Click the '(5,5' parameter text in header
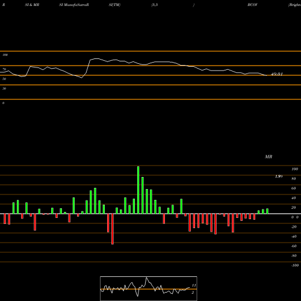Screen dimensions: 301x301 (x=155, y=5)
